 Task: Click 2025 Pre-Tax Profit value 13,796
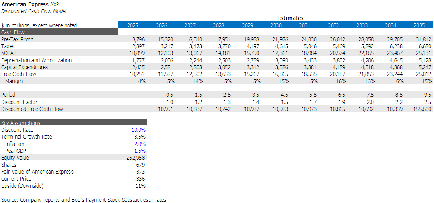tap(137, 39)
